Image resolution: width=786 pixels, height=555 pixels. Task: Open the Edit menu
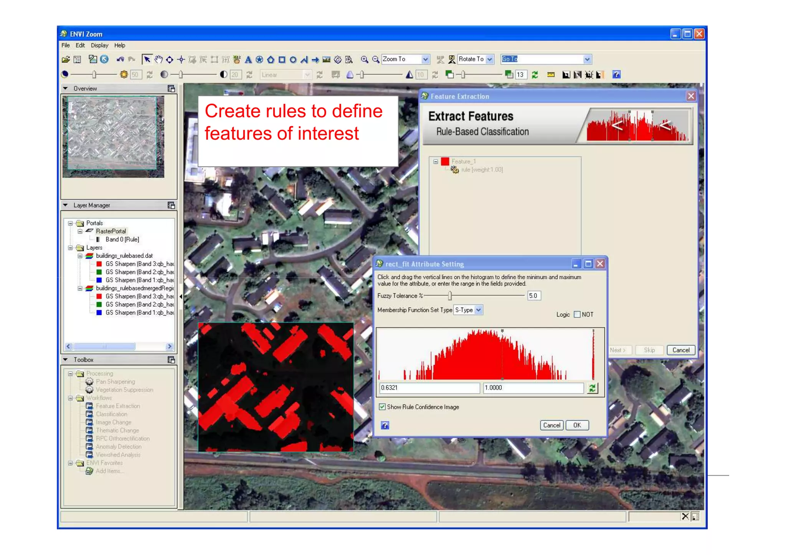[x=80, y=45]
